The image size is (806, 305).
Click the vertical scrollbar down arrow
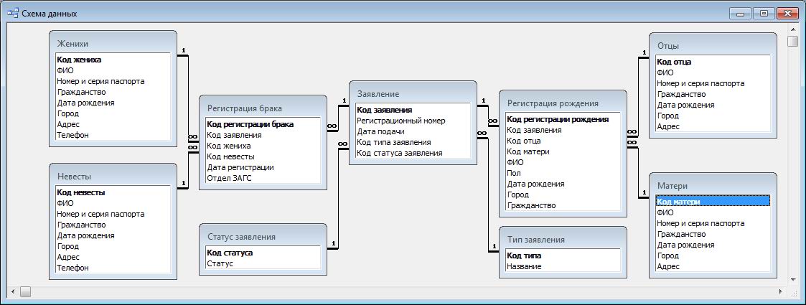pyautogui.click(x=792, y=280)
